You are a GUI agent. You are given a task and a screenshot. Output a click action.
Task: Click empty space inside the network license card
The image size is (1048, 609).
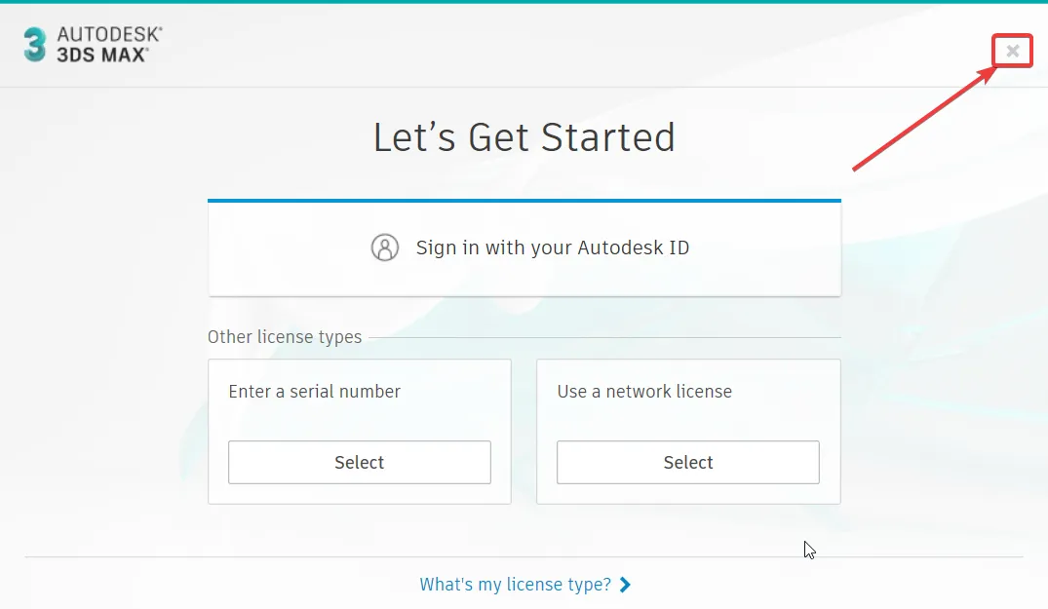pos(687,421)
